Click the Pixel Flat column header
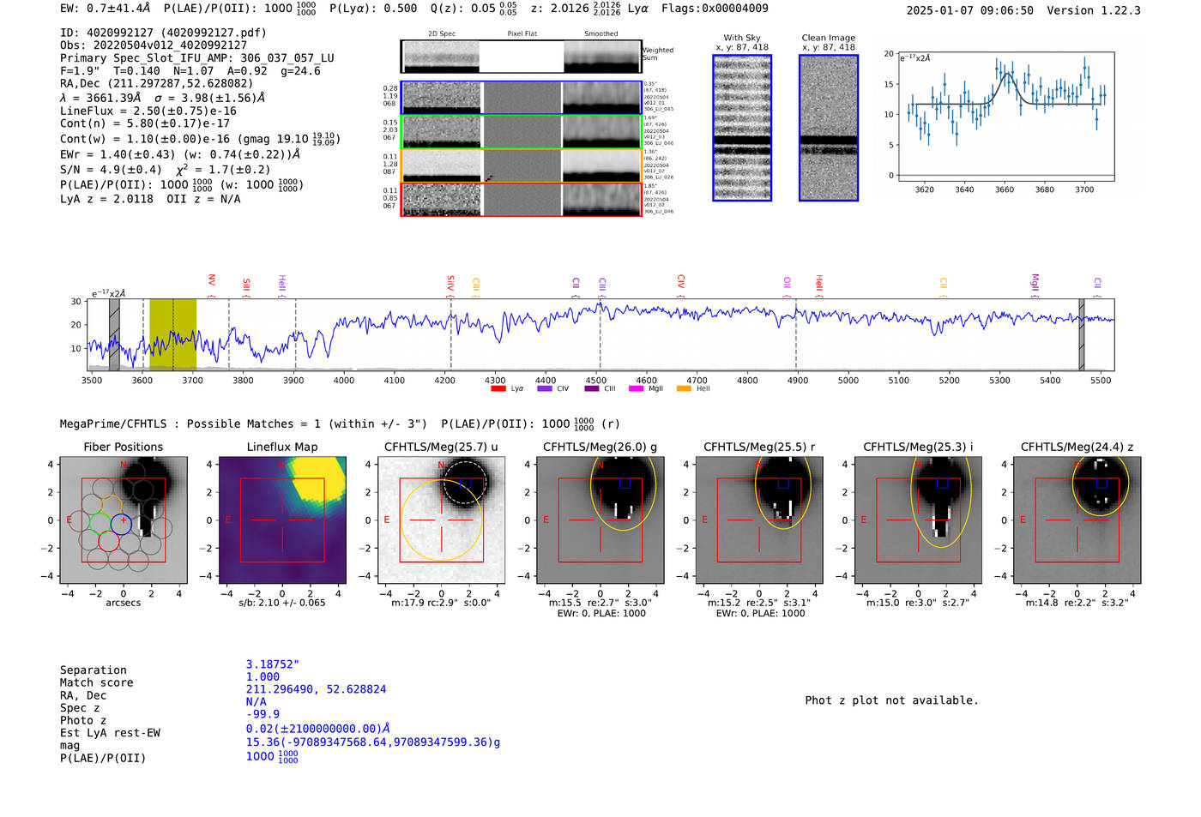This screenshot has height=817, width=1201. coord(522,34)
